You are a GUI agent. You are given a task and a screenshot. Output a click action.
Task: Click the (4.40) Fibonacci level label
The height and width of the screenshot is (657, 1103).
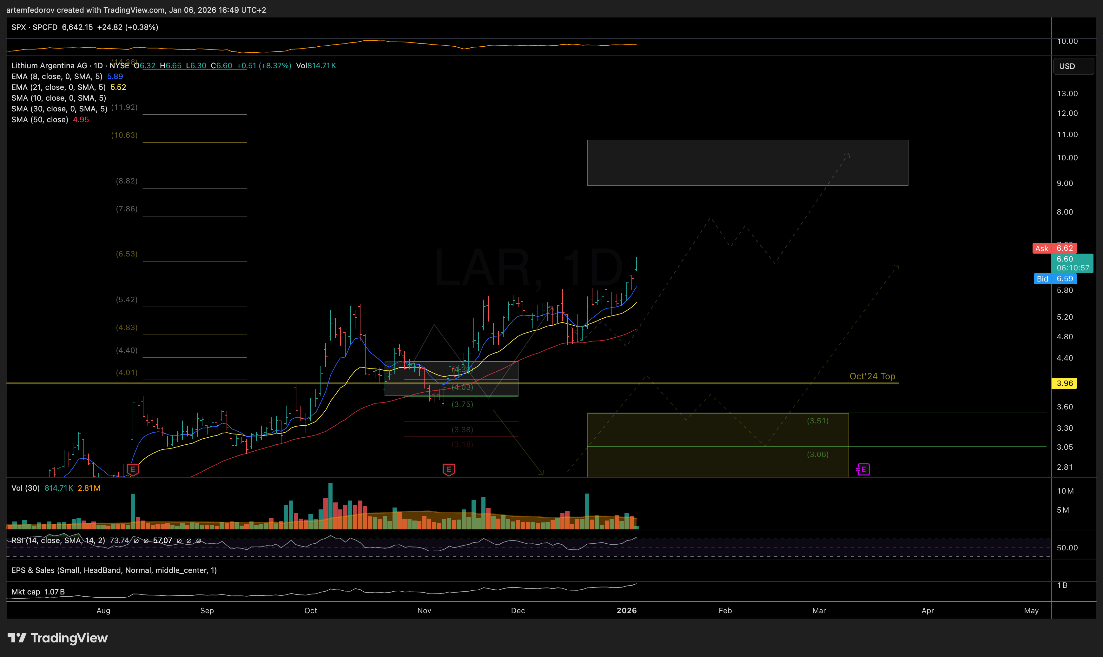(x=127, y=350)
